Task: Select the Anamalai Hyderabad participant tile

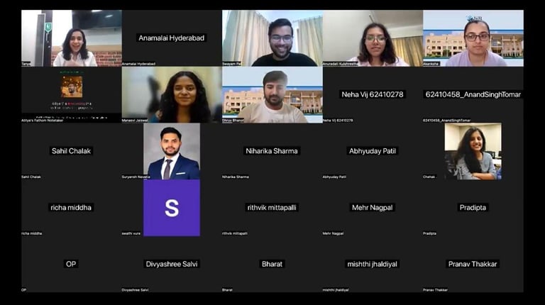Action: tap(172, 38)
